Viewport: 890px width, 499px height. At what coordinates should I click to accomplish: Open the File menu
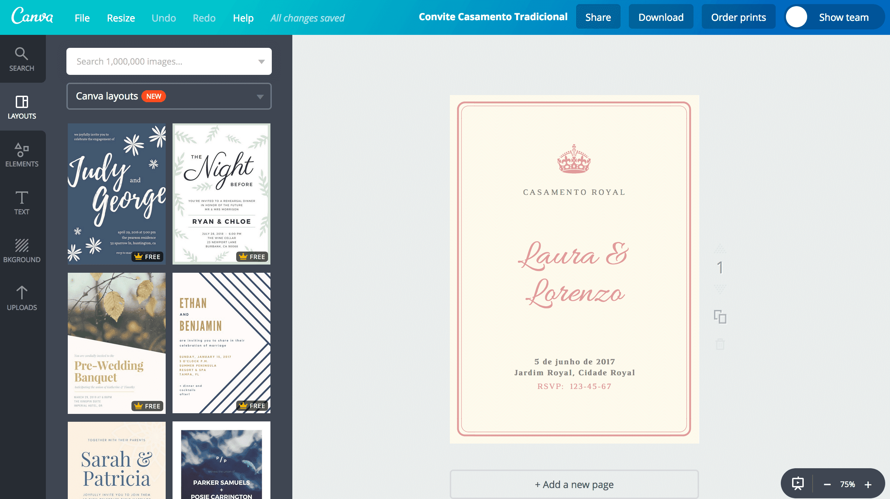click(82, 17)
